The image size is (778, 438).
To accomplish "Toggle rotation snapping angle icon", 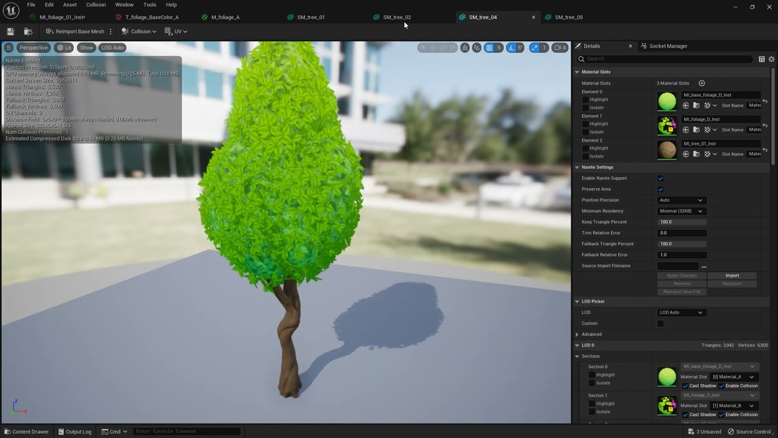I will point(511,47).
